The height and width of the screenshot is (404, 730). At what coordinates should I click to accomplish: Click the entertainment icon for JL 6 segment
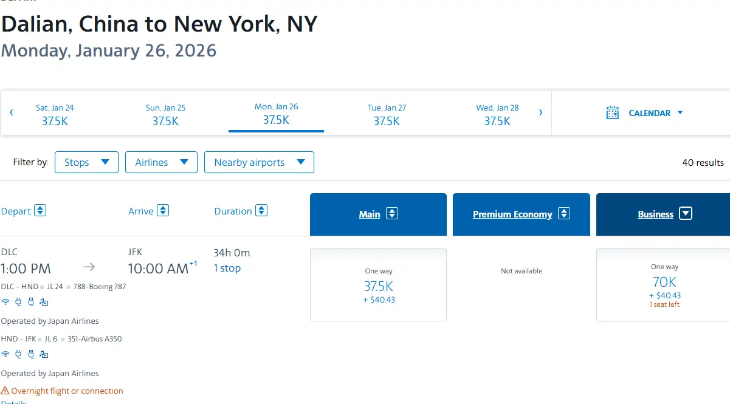click(x=44, y=354)
